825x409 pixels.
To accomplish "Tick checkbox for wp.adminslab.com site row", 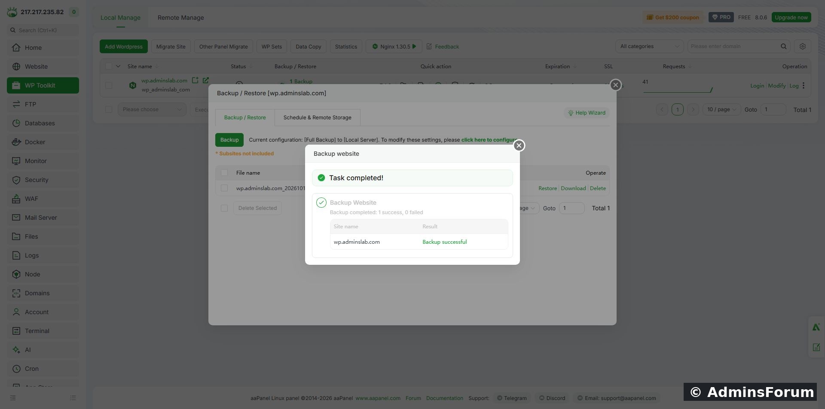I will (x=109, y=85).
